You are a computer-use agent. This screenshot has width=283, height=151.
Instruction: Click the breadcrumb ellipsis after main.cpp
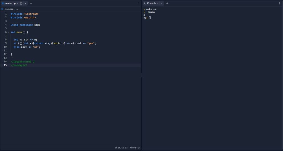pyautogui.click(x=17, y=9)
